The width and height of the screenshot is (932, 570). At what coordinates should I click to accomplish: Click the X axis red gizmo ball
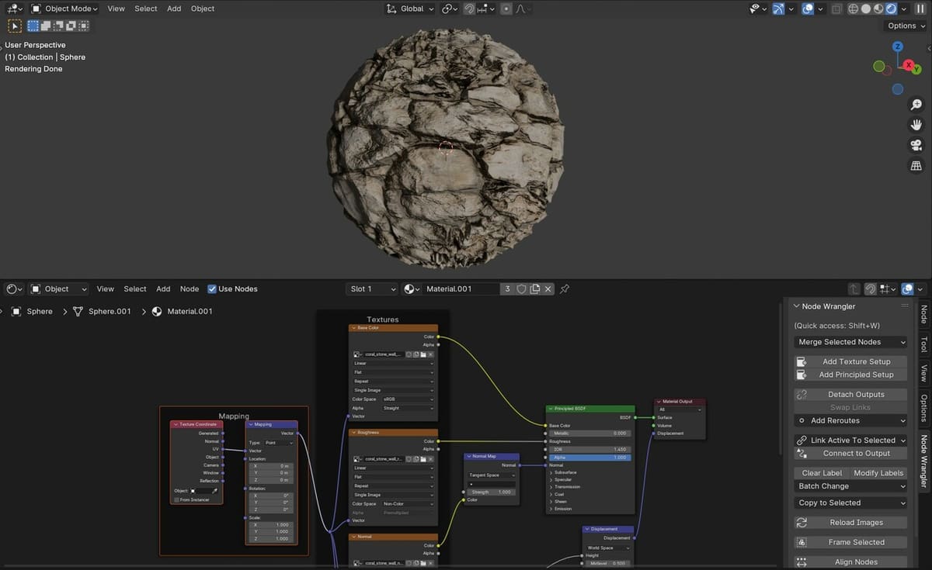(908, 67)
